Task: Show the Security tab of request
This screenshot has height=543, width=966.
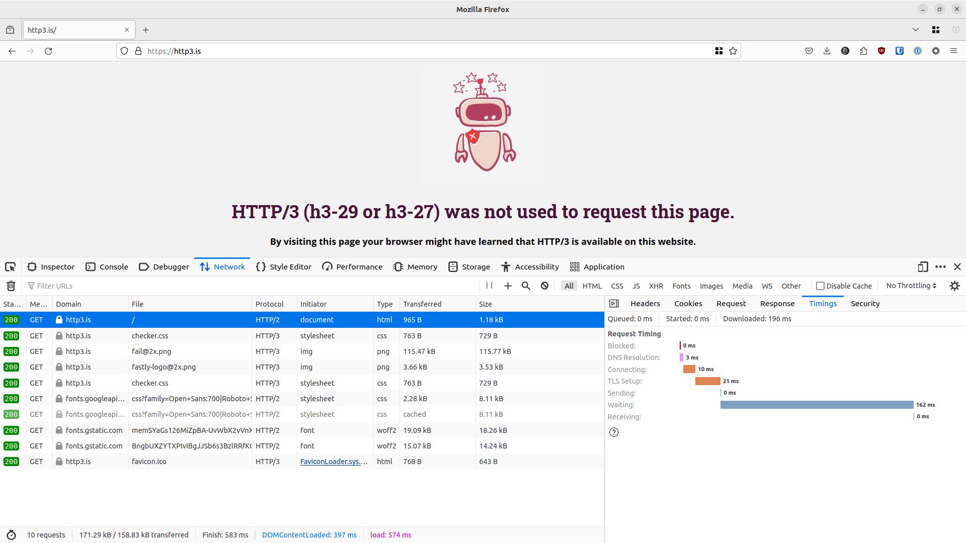Action: pyautogui.click(x=865, y=304)
